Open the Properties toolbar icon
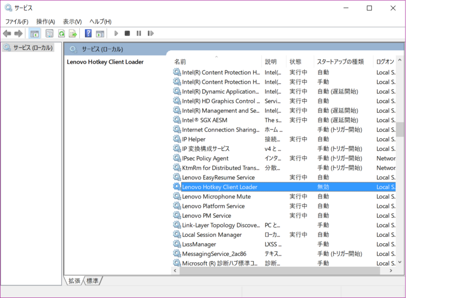Image resolution: width=464 pixels, height=298 pixels. point(49,33)
